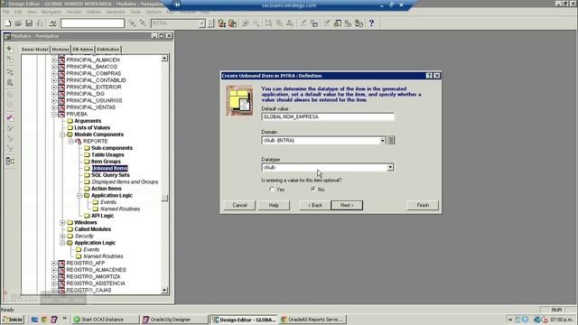Switch to OracleAS Reports Service taskbar button
Screen dimensions: 578x325
[312, 320]
